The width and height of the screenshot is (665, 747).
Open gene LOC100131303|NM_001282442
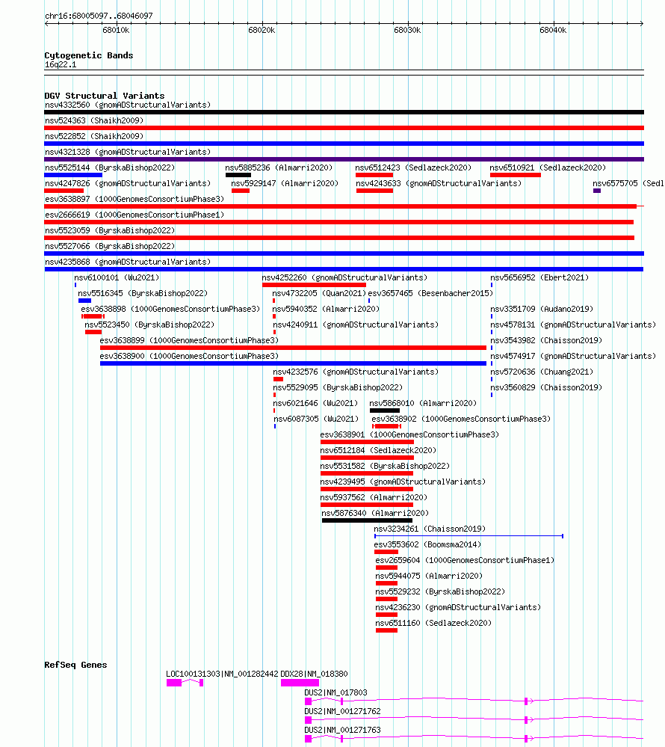tap(222, 674)
